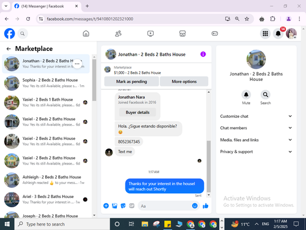Open Sophia - 2 Beds 2 Baths House chat
306x230 pixels.
tap(46, 83)
